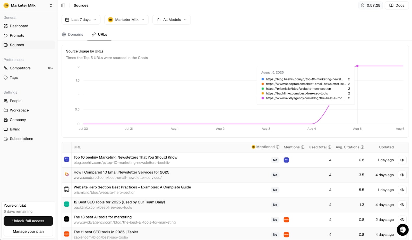
Task: Click beehiiv brand icon in Mentions column
Action: 286,160
